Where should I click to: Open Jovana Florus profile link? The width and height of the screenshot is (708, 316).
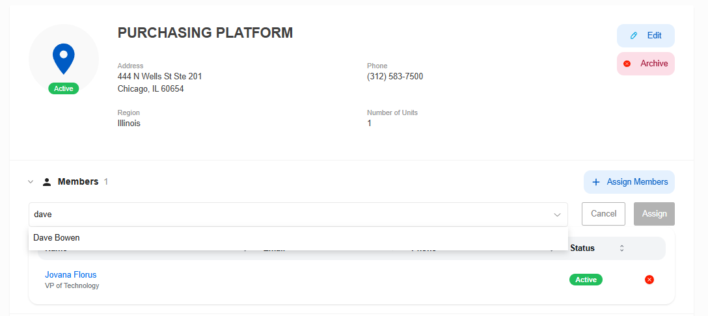[70, 274]
